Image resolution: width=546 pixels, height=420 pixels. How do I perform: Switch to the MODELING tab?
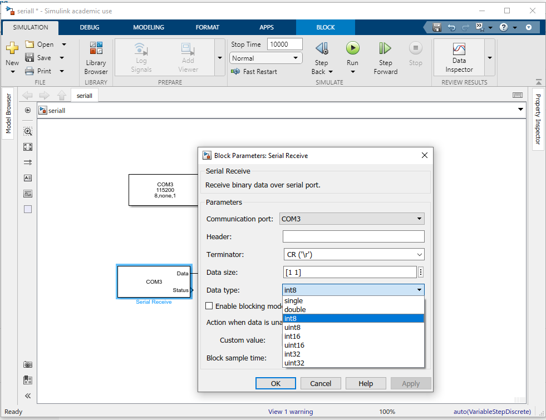[x=149, y=27]
